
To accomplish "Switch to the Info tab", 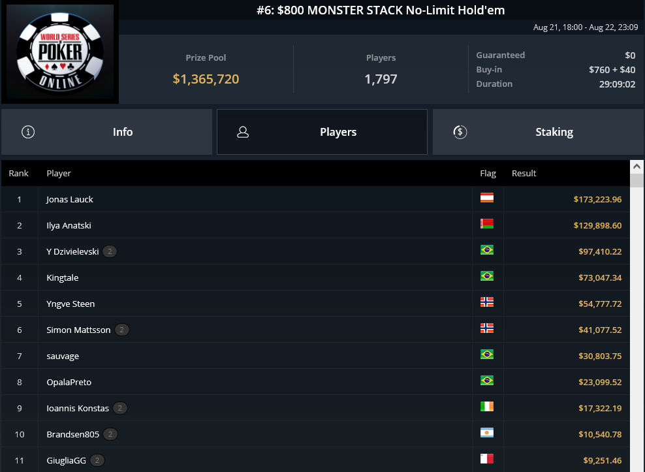I will 123,131.
